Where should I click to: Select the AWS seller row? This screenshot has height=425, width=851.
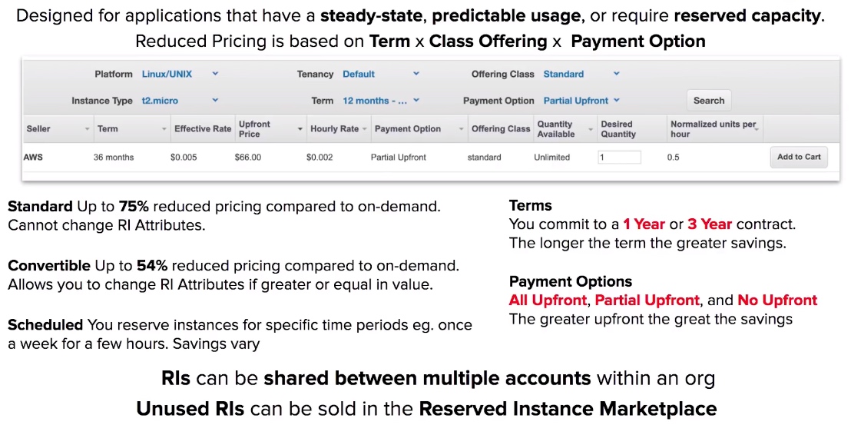coord(425,158)
